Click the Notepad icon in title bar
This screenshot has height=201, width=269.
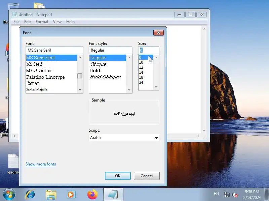coord(14,14)
